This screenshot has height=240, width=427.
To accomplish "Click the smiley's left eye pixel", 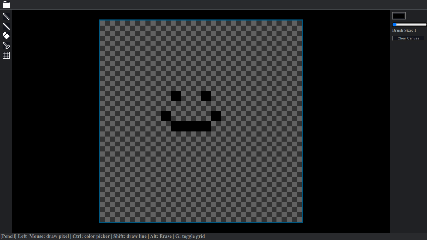I will point(176,96).
